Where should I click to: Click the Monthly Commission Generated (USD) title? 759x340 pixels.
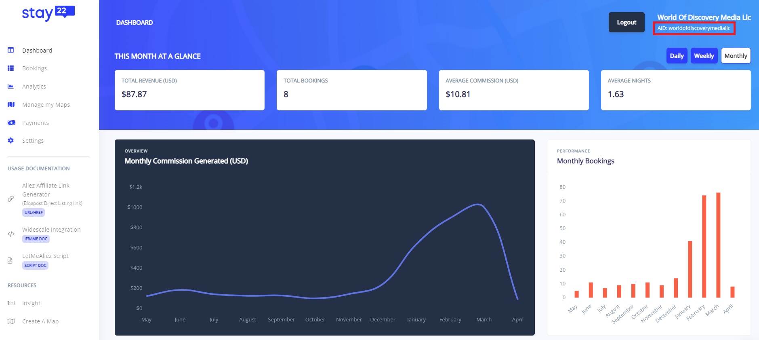[186, 161]
